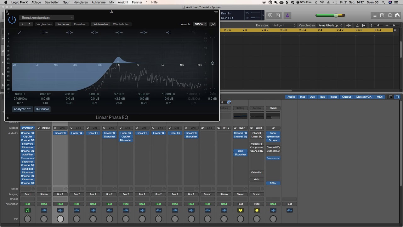Toggle the Aux channel filter button
This screenshot has height=227, width=403.
pyautogui.click(x=313, y=97)
